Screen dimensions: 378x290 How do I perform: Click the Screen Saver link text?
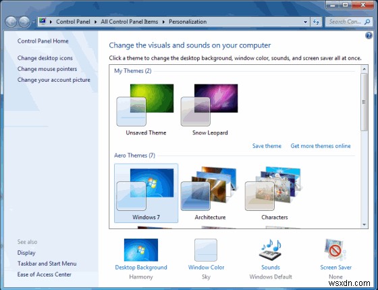336,267
